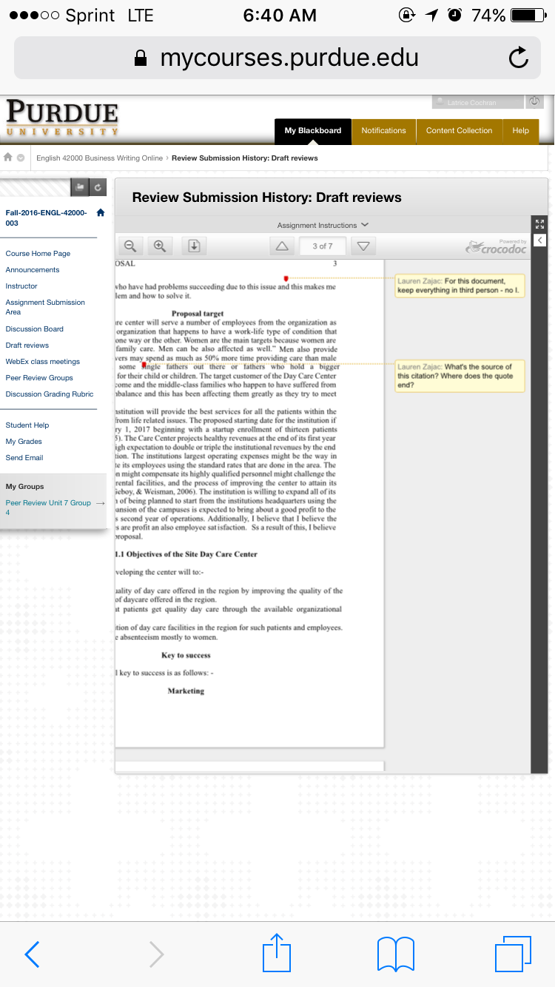Go to previous page with up triangle
This screenshot has width=555, height=987.
pos(283,246)
